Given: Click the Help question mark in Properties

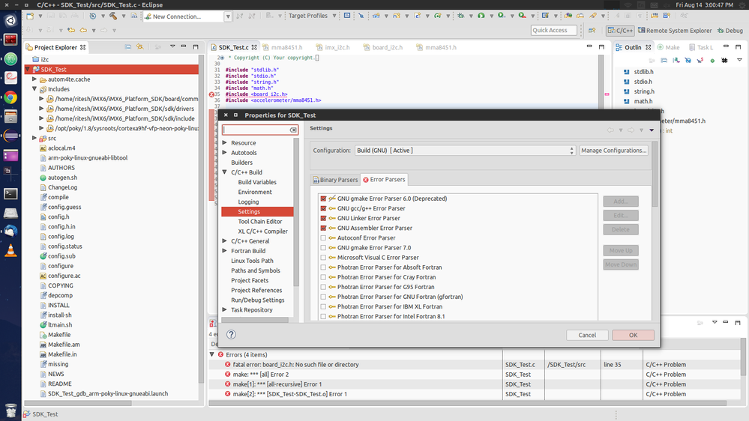Looking at the screenshot, I should [231, 335].
